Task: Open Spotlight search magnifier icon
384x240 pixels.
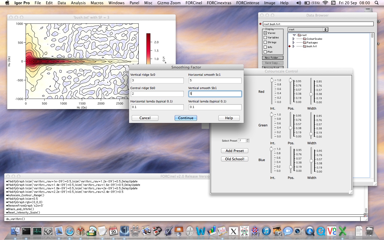Action: [x=377, y=3]
